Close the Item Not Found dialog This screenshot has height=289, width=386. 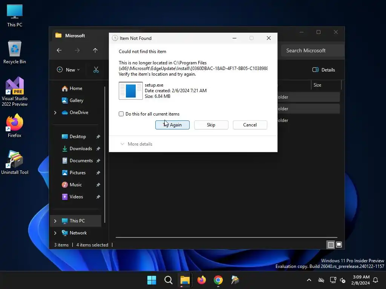pos(269,38)
